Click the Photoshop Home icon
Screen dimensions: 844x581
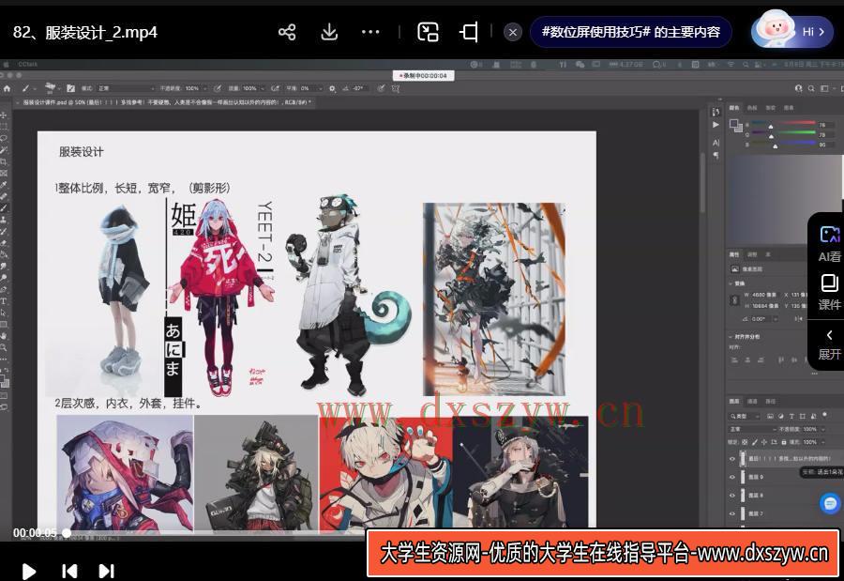pos(8,88)
